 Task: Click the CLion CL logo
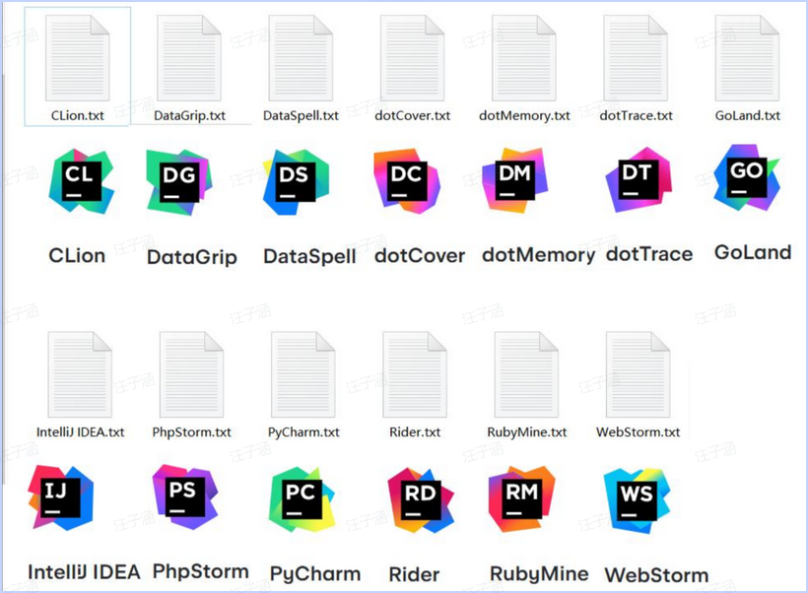click(x=81, y=181)
